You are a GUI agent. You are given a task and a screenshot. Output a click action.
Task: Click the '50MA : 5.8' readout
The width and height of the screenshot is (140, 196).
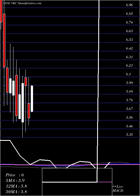pyautogui.click(x=16, y=192)
